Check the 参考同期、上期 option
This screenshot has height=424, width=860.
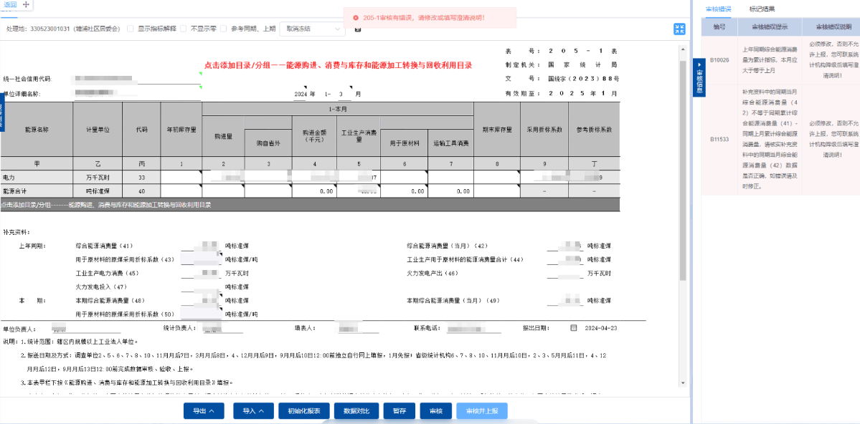[x=224, y=29]
